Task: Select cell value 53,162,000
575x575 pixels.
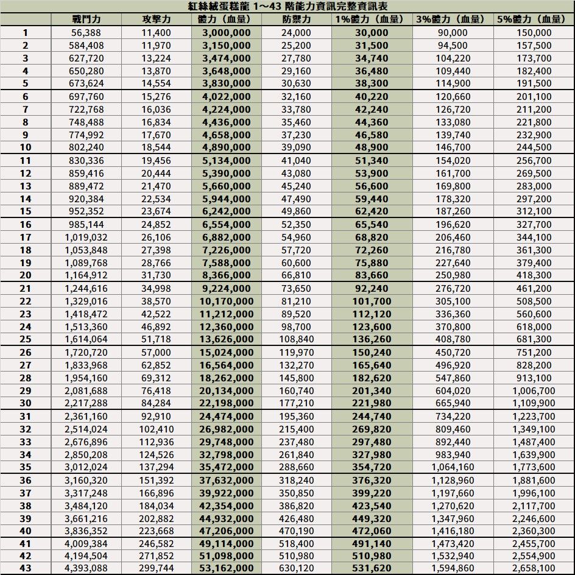Action: (226, 568)
